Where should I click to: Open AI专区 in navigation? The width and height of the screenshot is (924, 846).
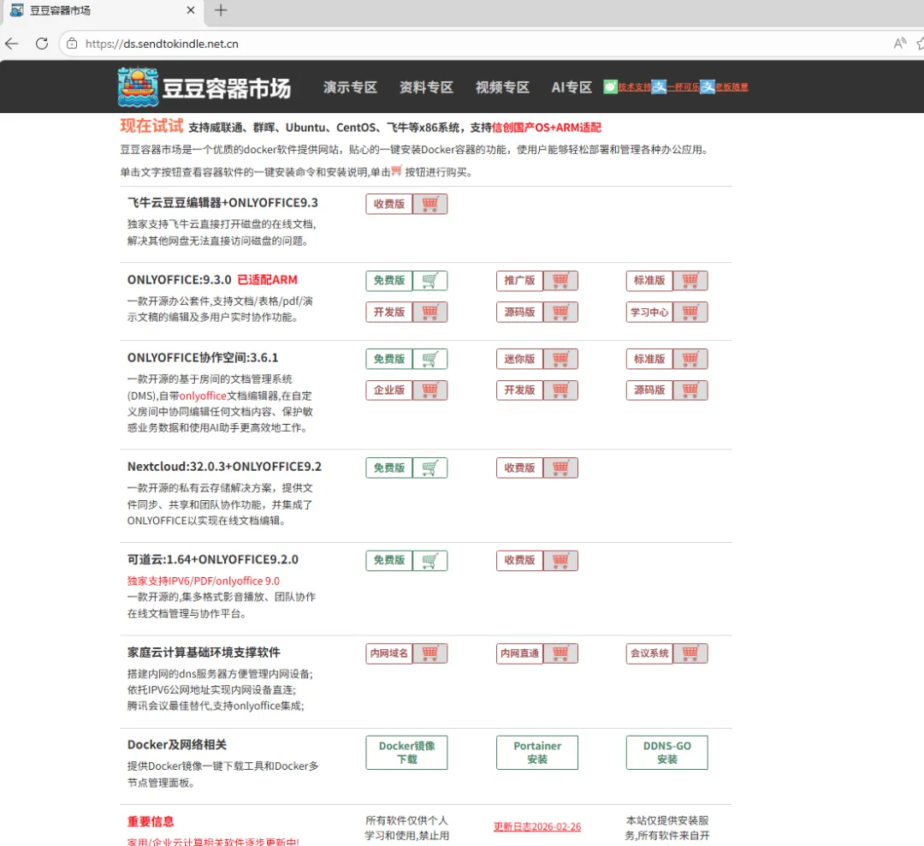[x=572, y=87]
